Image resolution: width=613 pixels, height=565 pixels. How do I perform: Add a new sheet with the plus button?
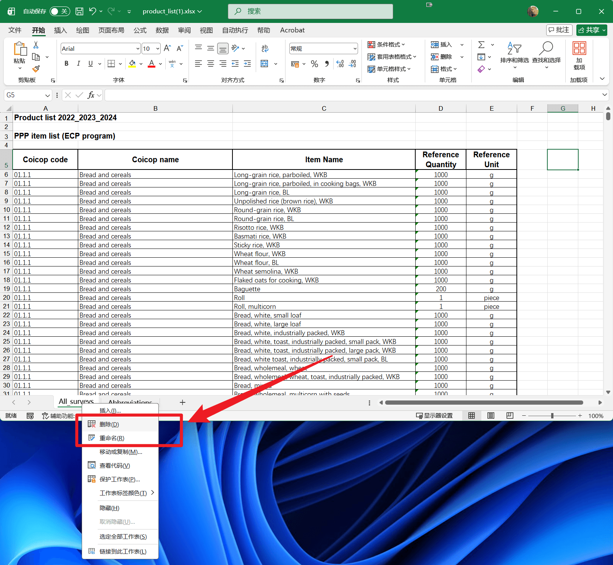(x=182, y=402)
